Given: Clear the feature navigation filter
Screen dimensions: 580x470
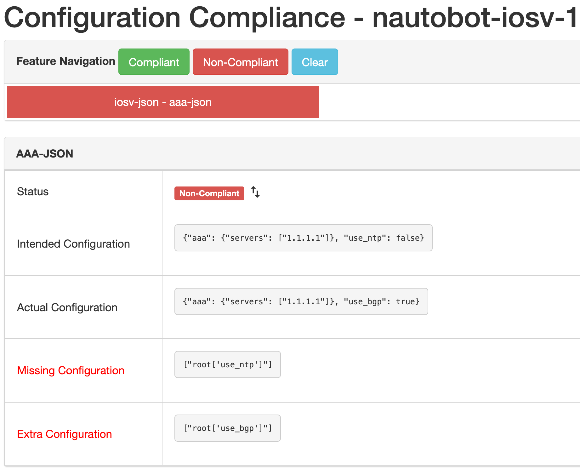Looking at the screenshot, I should coord(314,62).
